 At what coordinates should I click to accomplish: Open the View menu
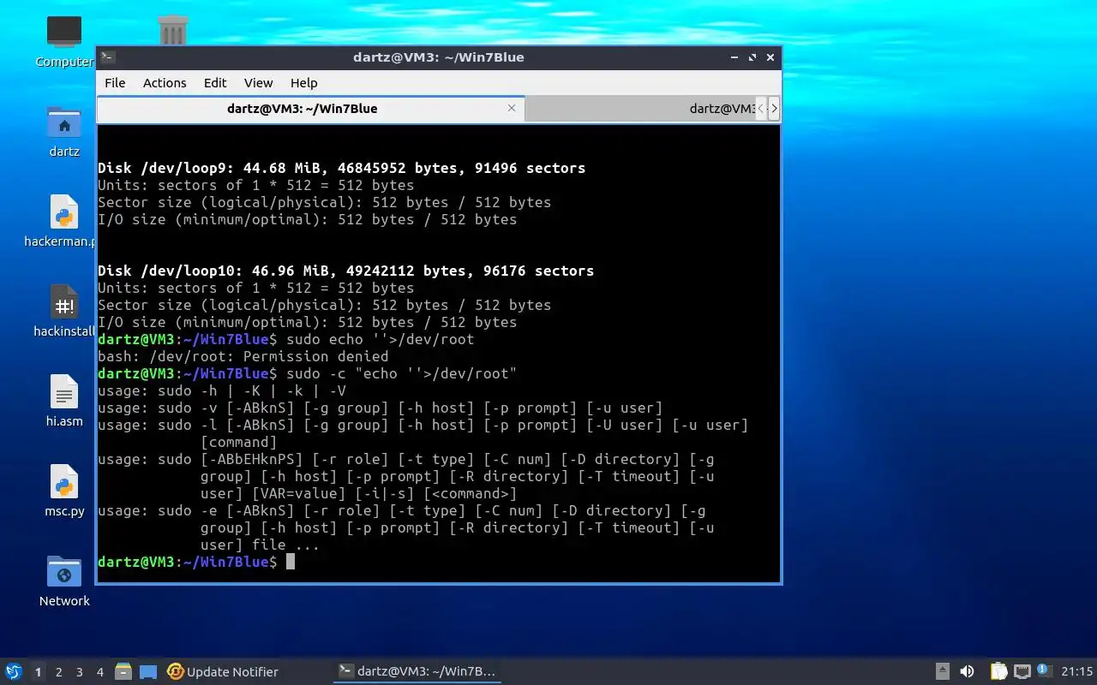258,83
